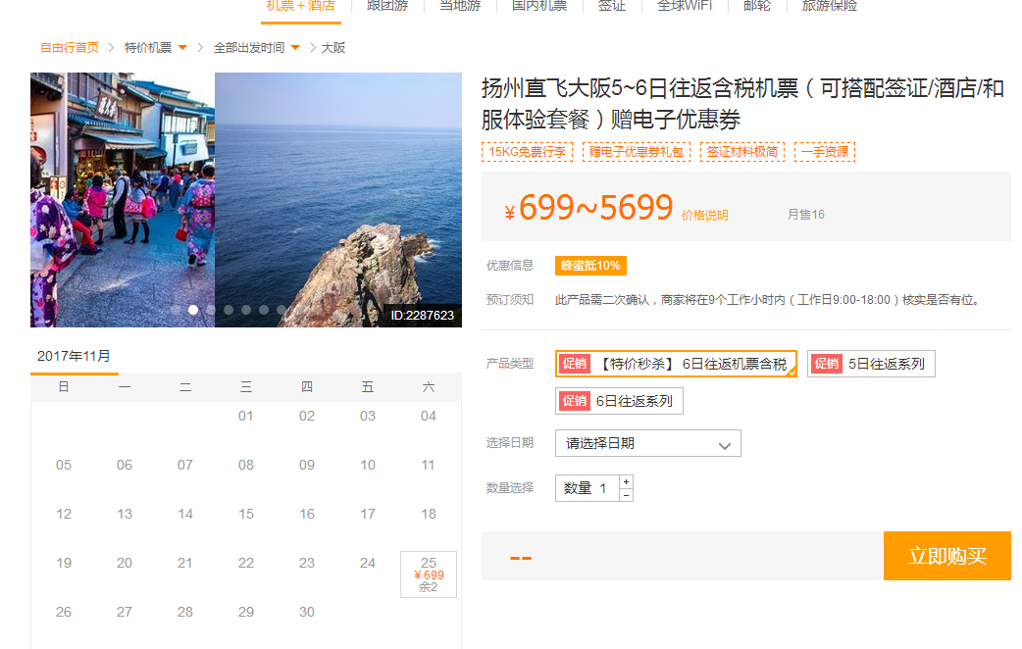Click the 签证材料极简 tag
Screen dimensions: 1022x649
point(742,152)
